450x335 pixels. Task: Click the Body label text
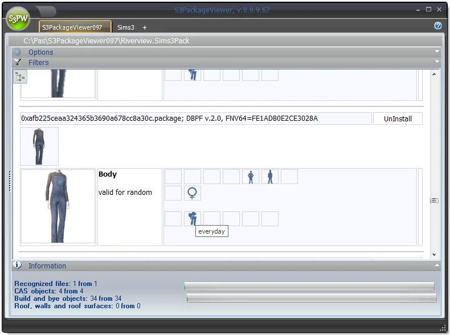108,174
